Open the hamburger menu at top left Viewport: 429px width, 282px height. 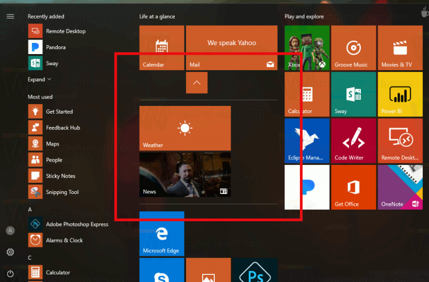pyautogui.click(x=10, y=16)
